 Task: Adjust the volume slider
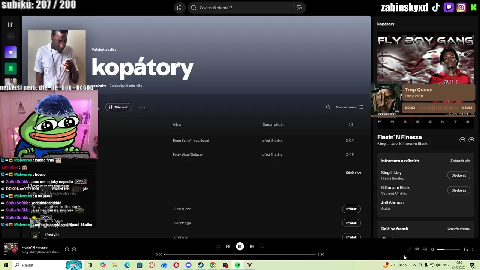pyautogui.click(x=448, y=249)
